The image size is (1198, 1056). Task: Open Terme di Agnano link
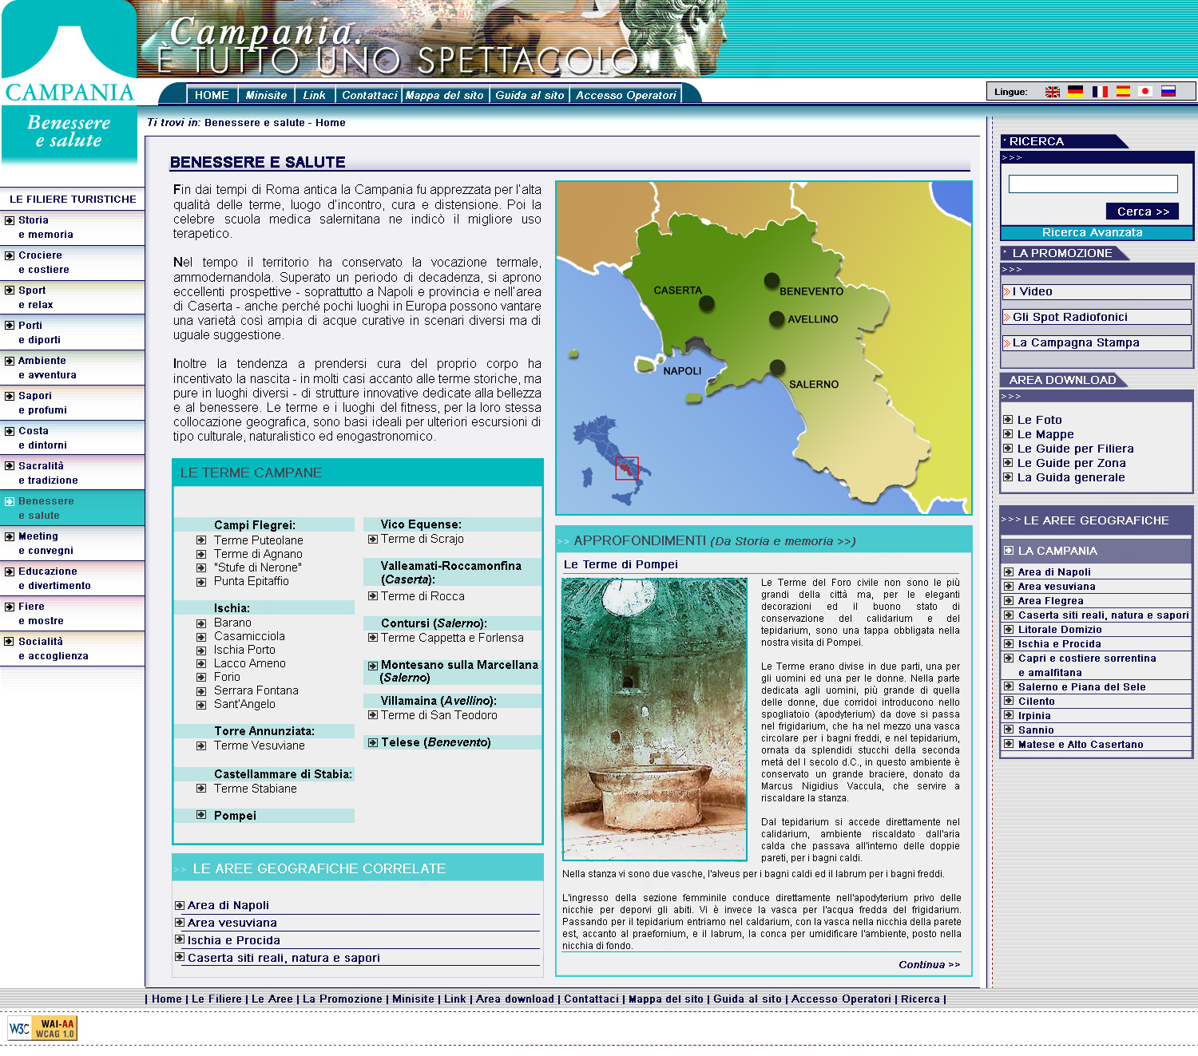click(258, 554)
